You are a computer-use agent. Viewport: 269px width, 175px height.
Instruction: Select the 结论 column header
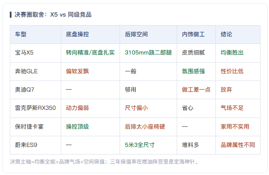point(238,34)
